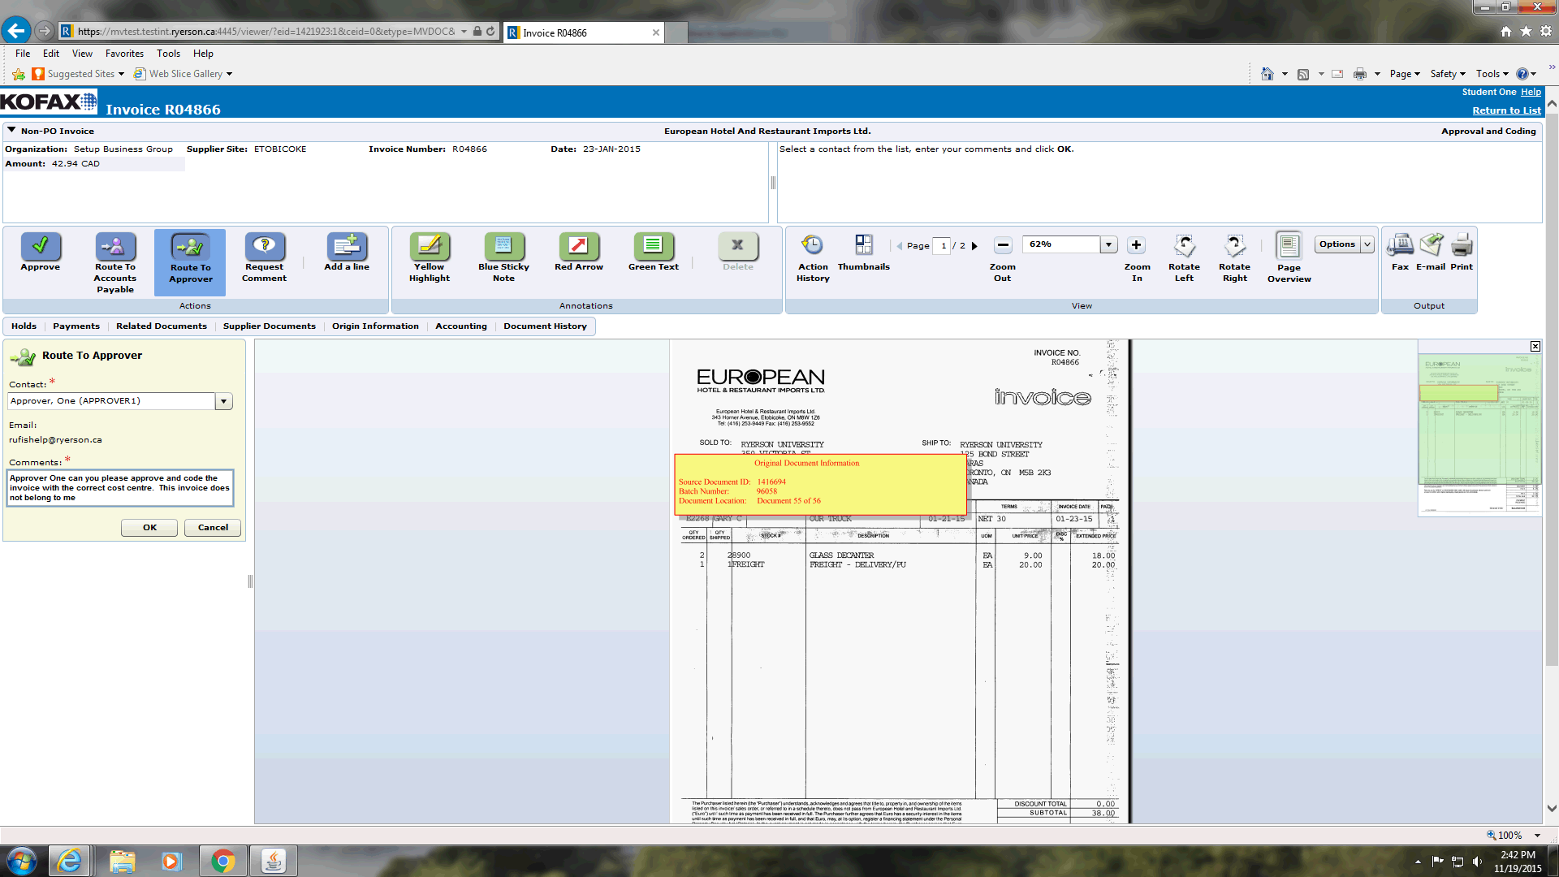Toggle the Page Overview button
This screenshot has height=877, width=1559.
pyautogui.click(x=1289, y=246)
